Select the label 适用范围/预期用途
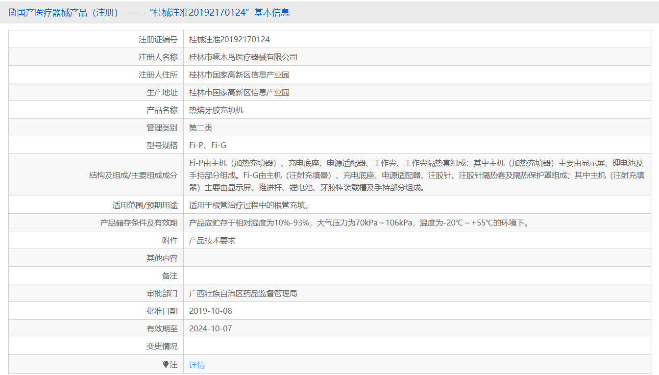Image resolution: width=659 pixels, height=375 pixels. (x=145, y=205)
